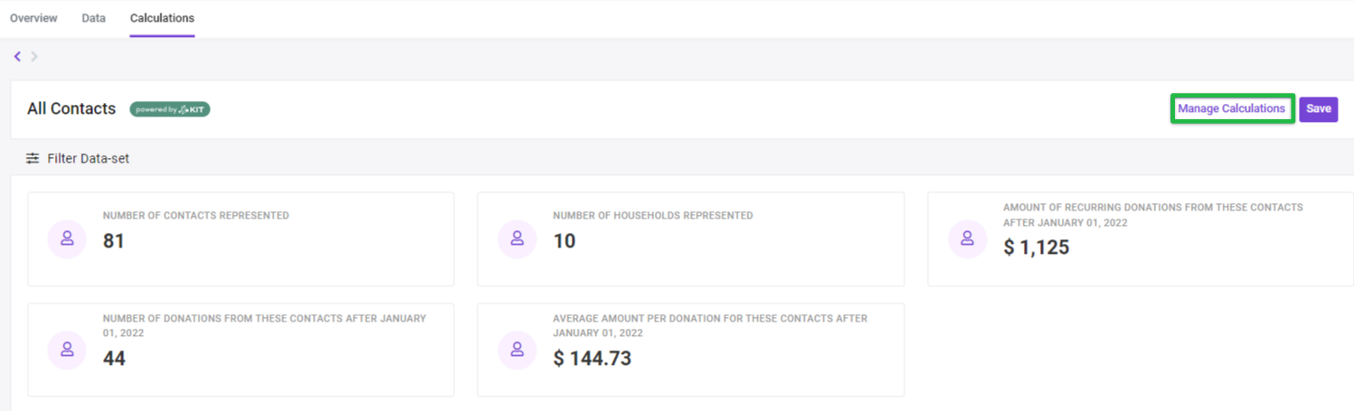Image resolution: width=1354 pixels, height=411 pixels.
Task: Select the Number of Households Represented card
Action: (690, 238)
